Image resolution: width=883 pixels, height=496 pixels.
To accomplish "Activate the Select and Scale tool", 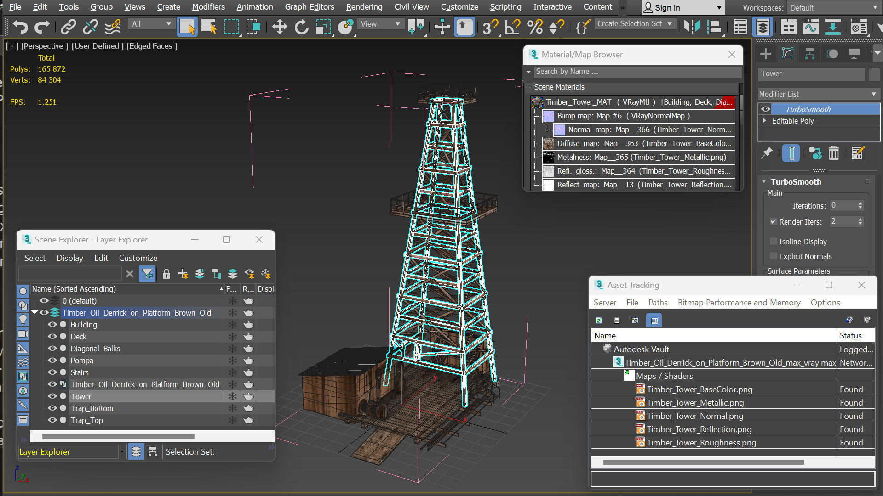I will 323,27.
